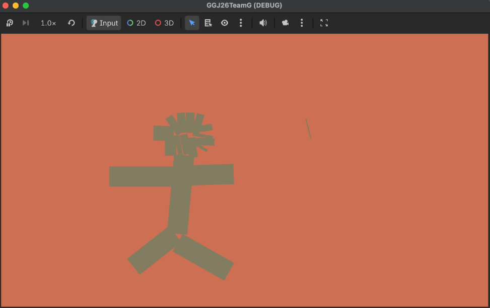490x308 pixels.
Task: Open the 1.0× game speed dropdown
Action: click(x=48, y=23)
